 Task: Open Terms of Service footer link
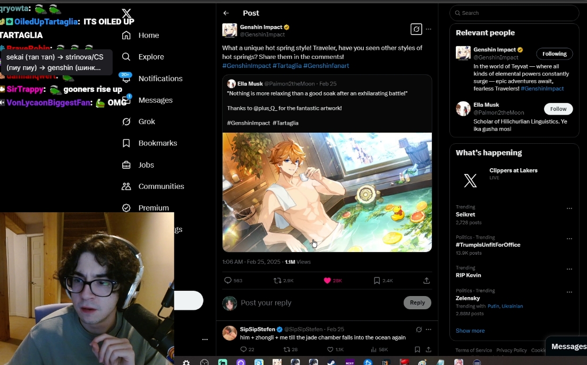point(473,351)
